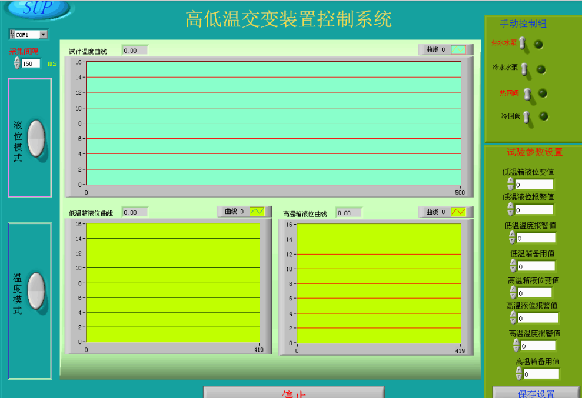Click the up arrow beside 低温箱液位变值
Screen dimensions: 582x398
coord(511,180)
